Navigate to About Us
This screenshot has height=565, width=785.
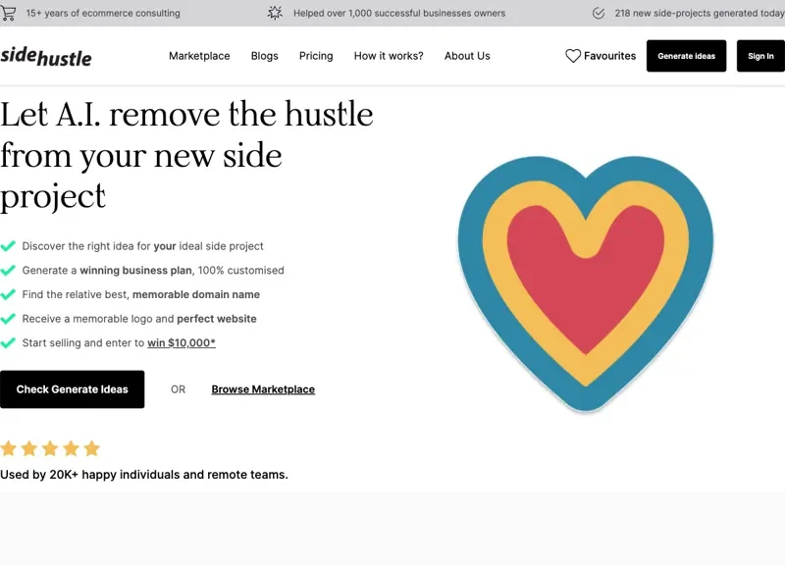coord(467,56)
